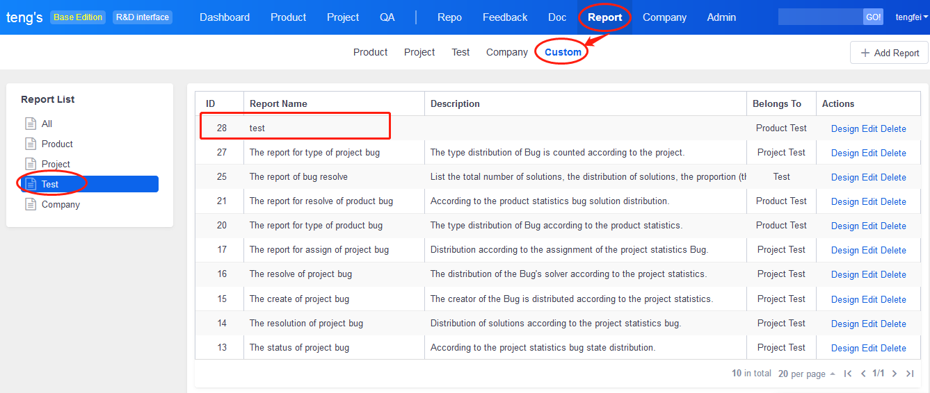Click document icon beside All in Report List
930x393 pixels.
click(30, 124)
